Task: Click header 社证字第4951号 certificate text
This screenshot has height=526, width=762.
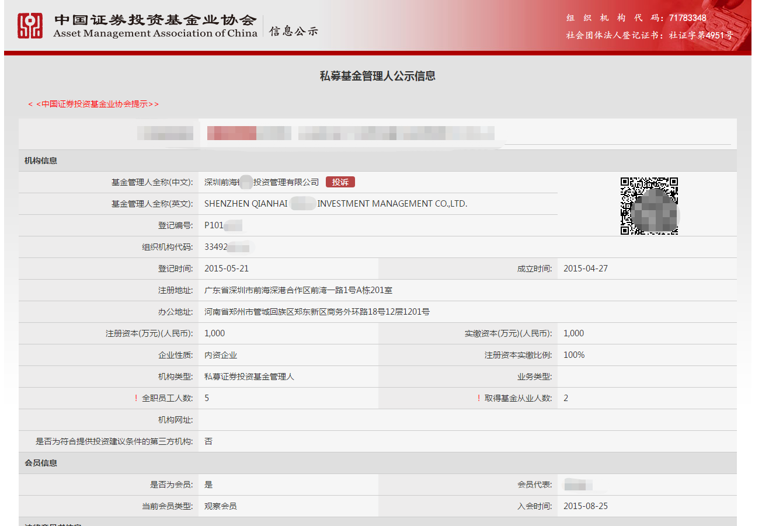Action: [x=701, y=35]
